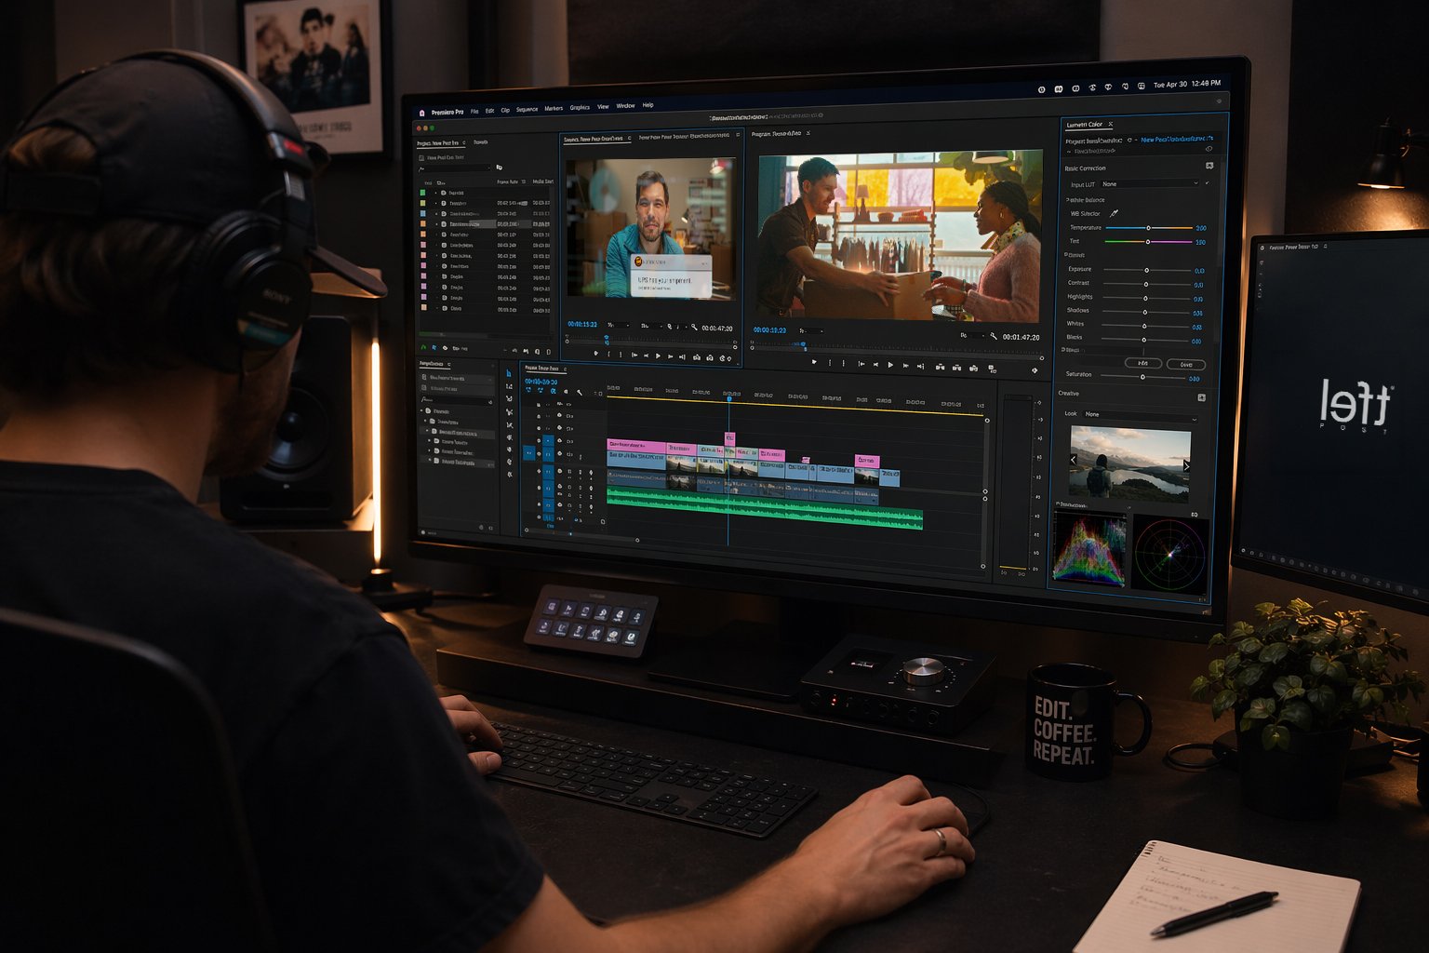The width and height of the screenshot is (1429, 953).
Task: Open the Help menu
Action: tap(648, 105)
